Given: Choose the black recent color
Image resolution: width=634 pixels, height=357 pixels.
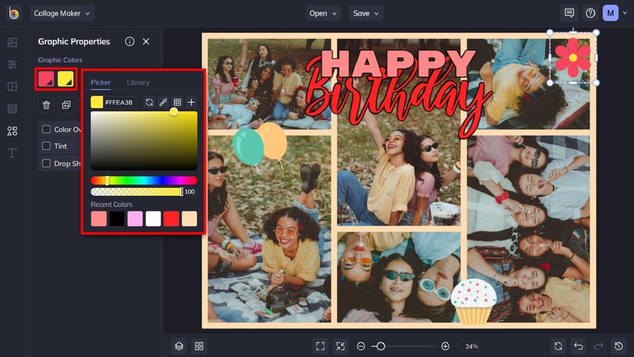Looking at the screenshot, I should click(x=117, y=219).
